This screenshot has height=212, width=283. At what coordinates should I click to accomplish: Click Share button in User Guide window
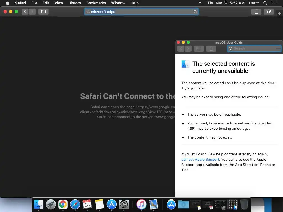(x=211, y=49)
